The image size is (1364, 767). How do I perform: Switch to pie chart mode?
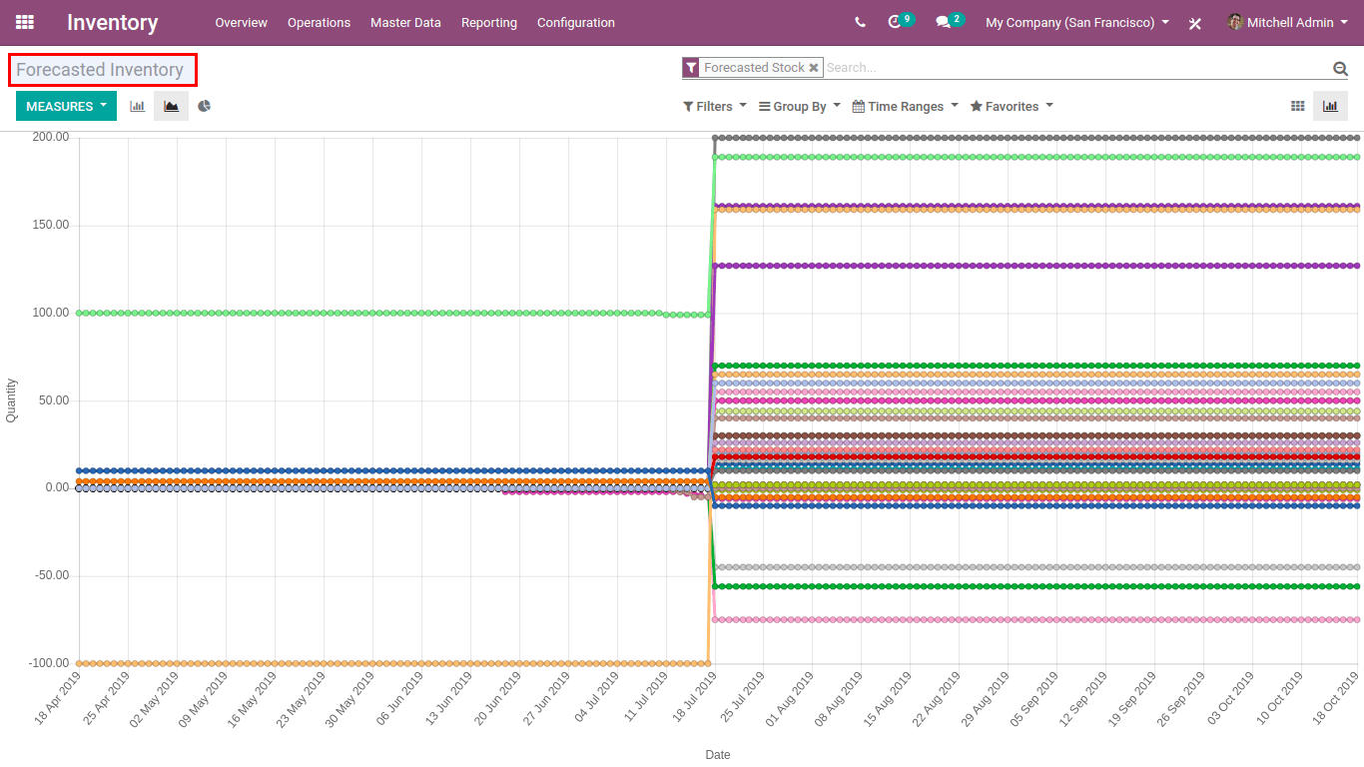tap(204, 106)
